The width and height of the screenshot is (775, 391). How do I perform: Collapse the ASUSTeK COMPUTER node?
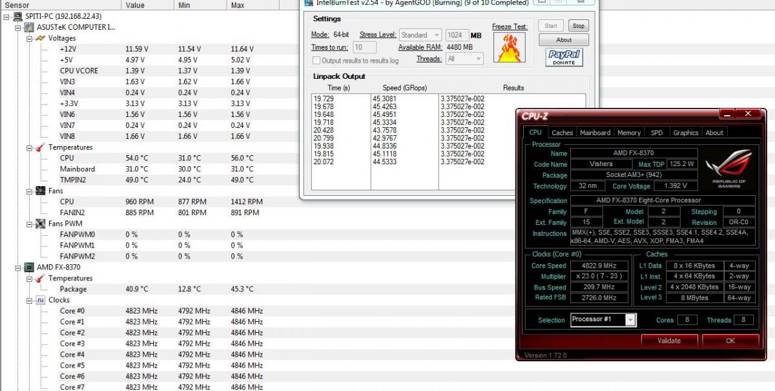point(17,27)
